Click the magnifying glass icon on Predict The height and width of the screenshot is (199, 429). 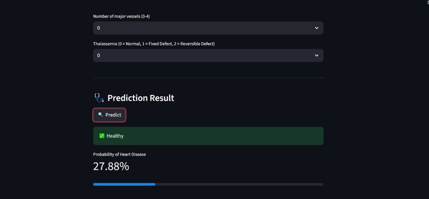coord(101,115)
